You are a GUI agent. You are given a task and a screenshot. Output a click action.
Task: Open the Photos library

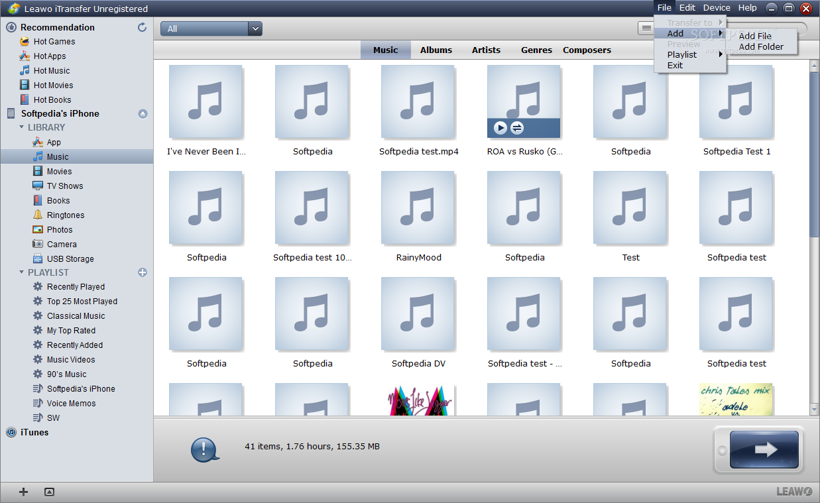coord(60,230)
